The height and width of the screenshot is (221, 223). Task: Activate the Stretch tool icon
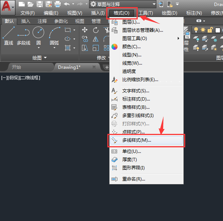pos(85,48)
